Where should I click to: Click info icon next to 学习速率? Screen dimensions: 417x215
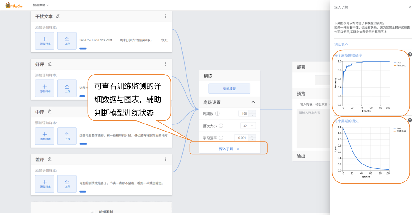pyautogui.click(x=221, y=138)
